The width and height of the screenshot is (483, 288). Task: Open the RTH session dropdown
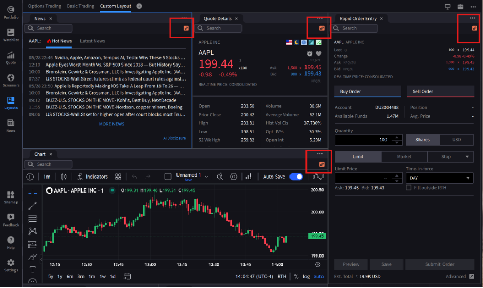tap(282, 276)
